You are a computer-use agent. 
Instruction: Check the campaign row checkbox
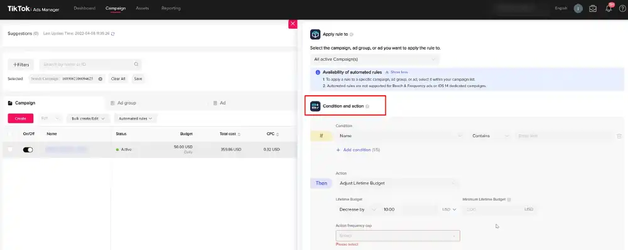tap(11, 149)
